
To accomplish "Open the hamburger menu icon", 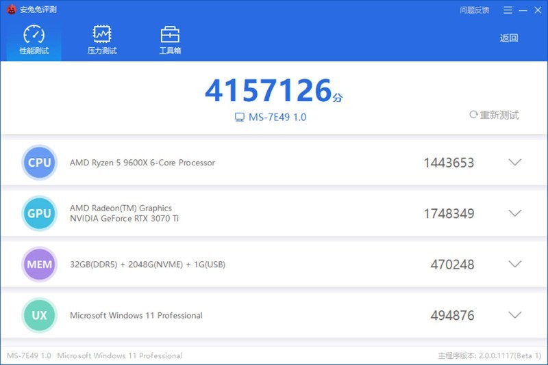I will (x=508, y=10).
